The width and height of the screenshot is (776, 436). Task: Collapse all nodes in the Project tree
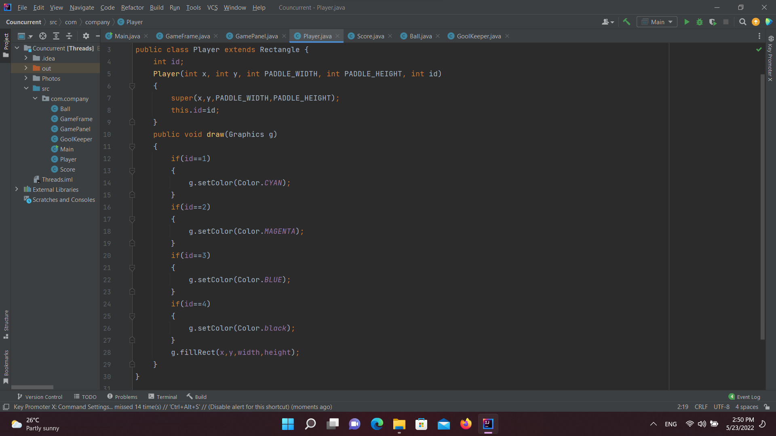pyautogui.click(x=69, y=36)
